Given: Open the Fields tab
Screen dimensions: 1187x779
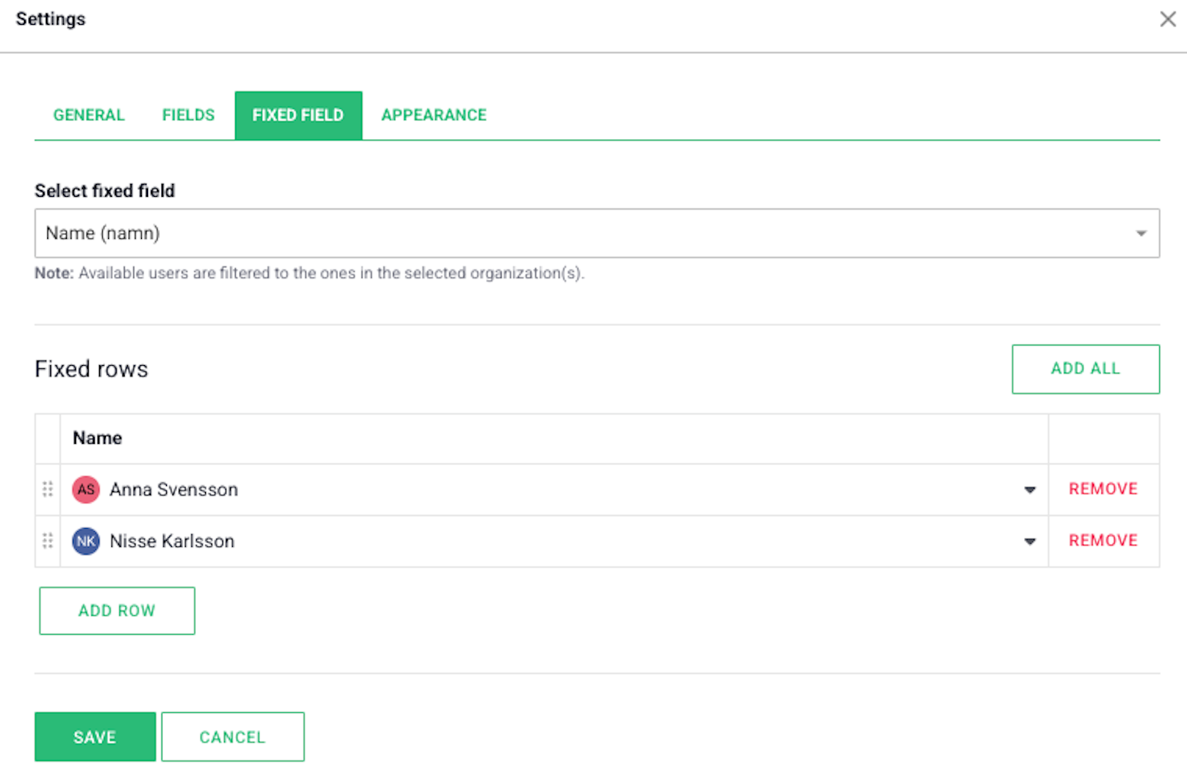Looking at the screenshot, I should coord(189,115).
